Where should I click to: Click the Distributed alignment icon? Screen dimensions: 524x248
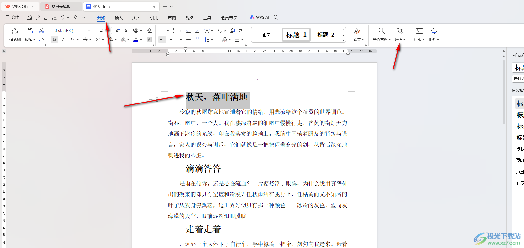tap(198, 39)
